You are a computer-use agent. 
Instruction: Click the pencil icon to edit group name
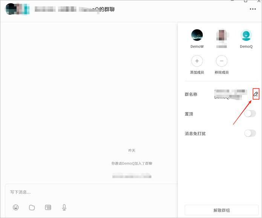(256, 94)
